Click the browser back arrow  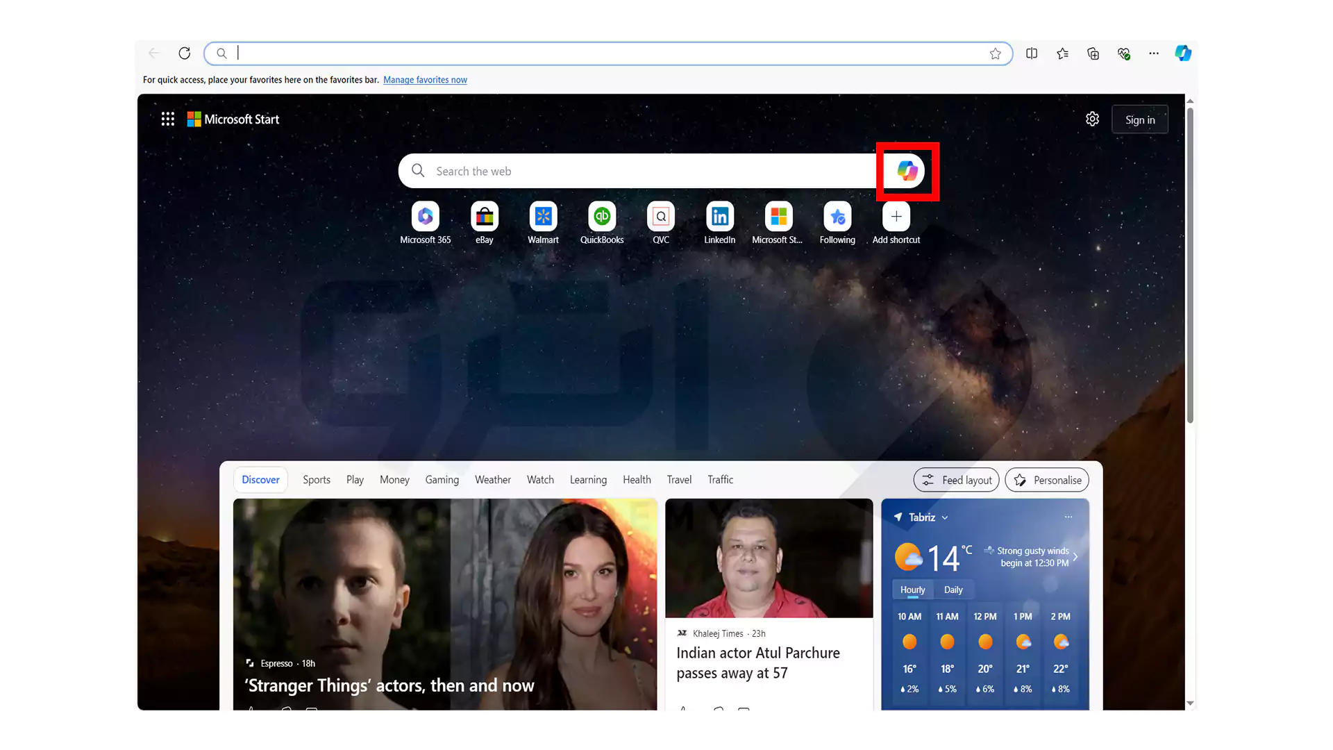point(154,53)
